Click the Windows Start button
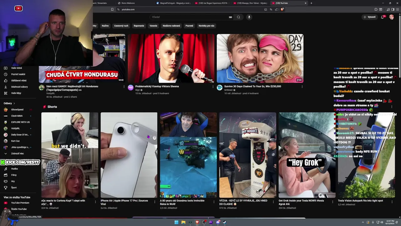 tap(176, 222)
